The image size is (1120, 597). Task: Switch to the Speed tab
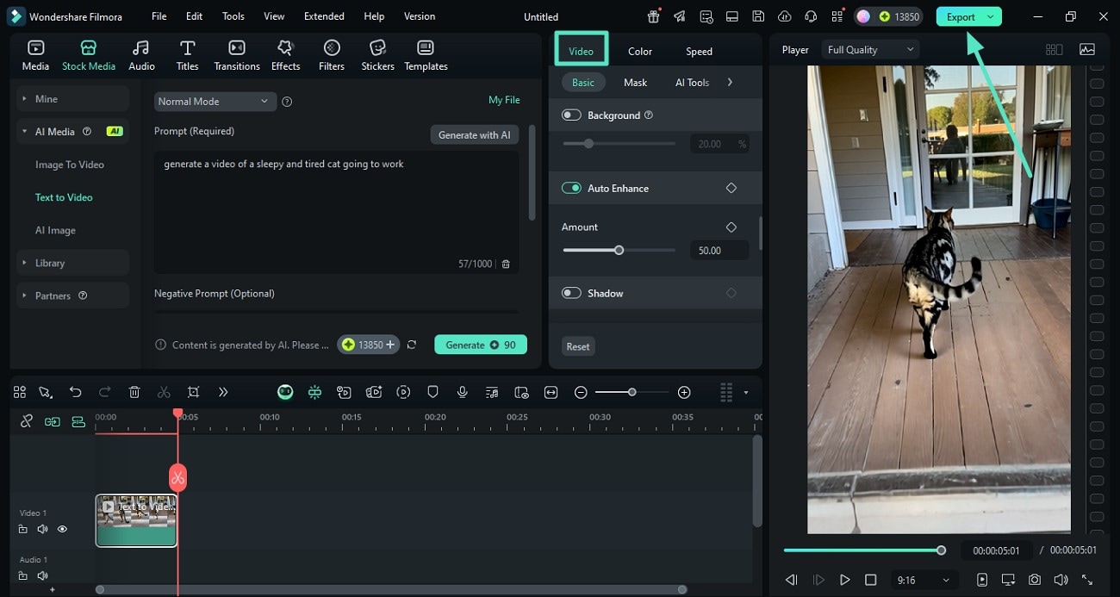[699, 51]
